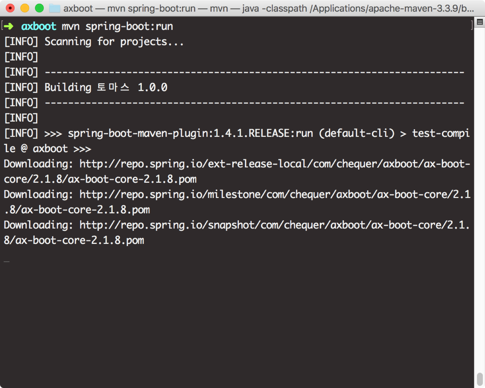Click 'spring-boot-maven-plugin:1.4.1.RELEASE:run' text
This screenshot has width=485, height=388.
pyautogui.click(x=190, y=133)
